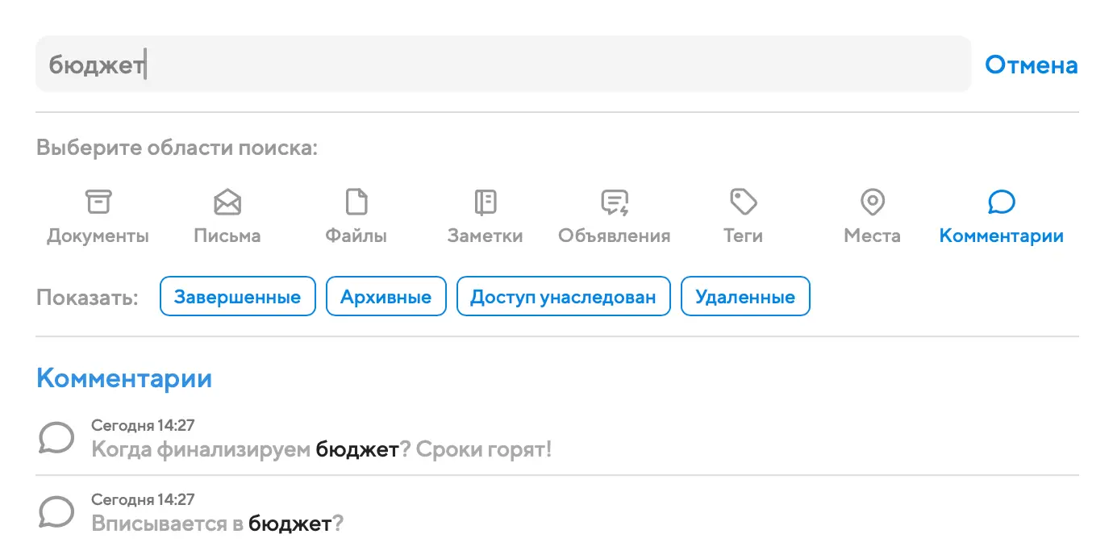This screenshot has height=555, width=1113.
Task: Open the «Комментарии» results section heading
Action: click(x=124, y=378)
